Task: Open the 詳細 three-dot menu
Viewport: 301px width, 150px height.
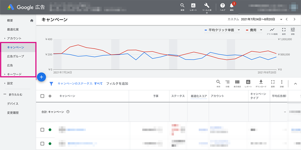Action: tap(282, 82)
